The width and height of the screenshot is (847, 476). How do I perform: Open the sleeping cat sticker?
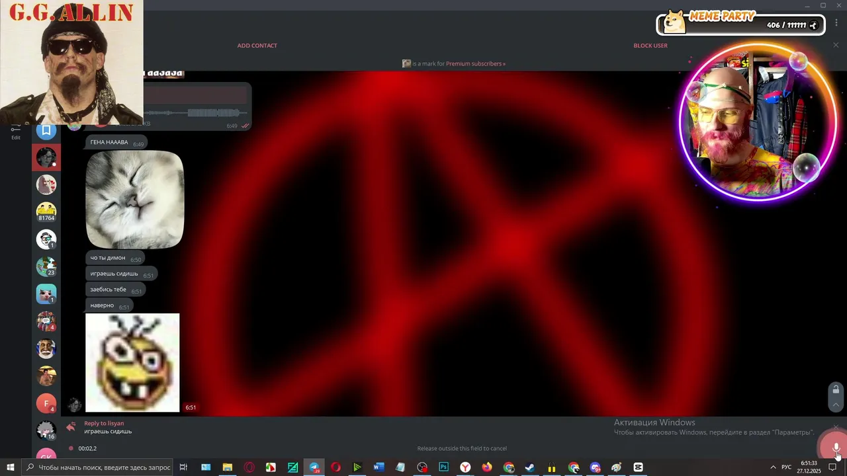pyautogui.click(x=135, y=200)
